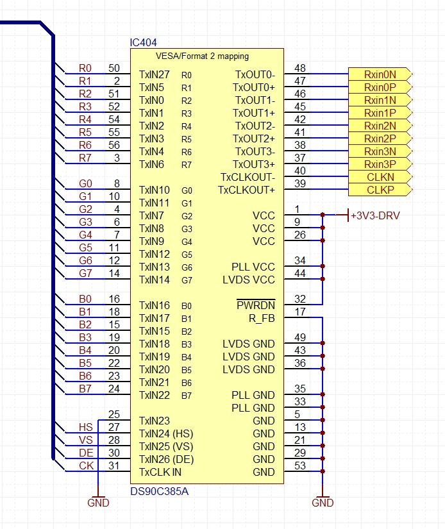Select the Rxin3P output port symbol
Image resolution: width=445 pixels, height=529 pixels.
[x=380, y=164]
